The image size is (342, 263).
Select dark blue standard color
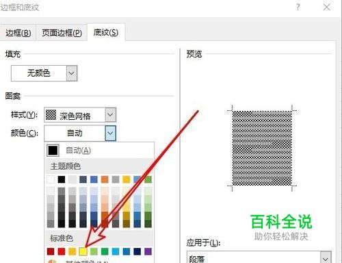click(x=137, y=251)
